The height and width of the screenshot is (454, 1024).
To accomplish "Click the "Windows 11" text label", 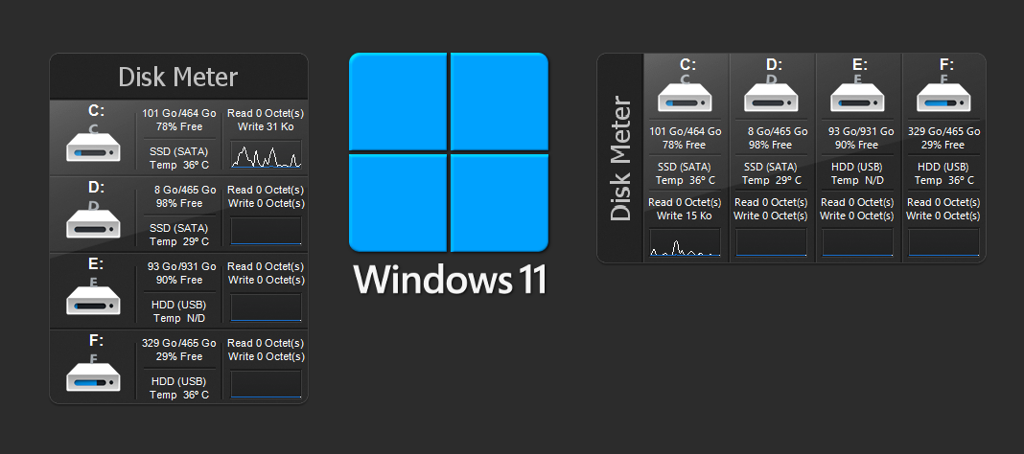I will [x=449, y=279].
